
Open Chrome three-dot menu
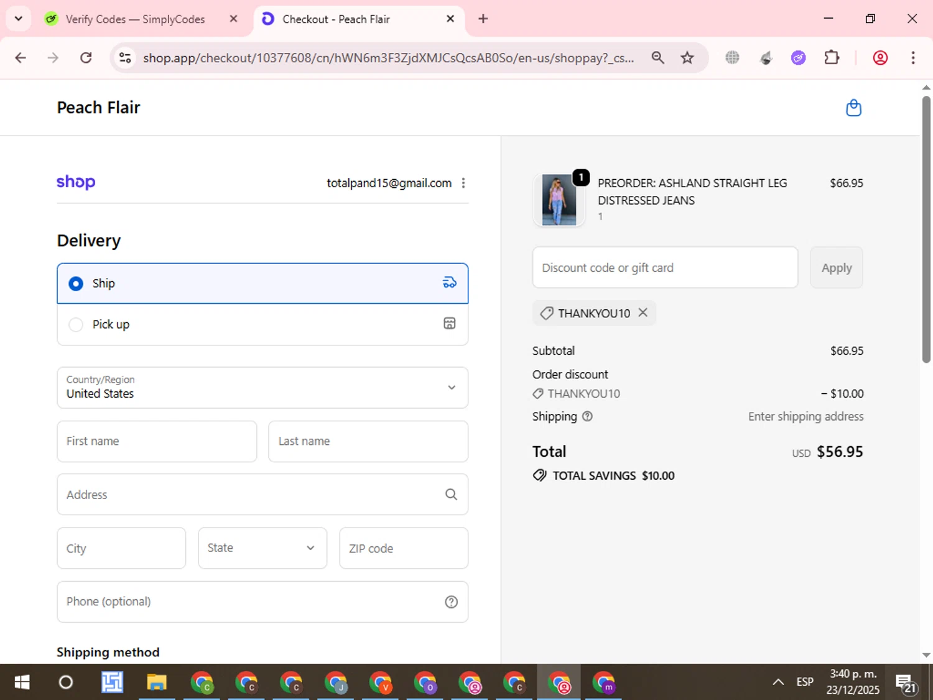913,58
